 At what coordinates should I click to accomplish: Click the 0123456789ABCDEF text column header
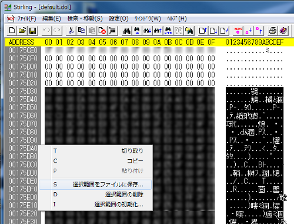pos(255,42)
